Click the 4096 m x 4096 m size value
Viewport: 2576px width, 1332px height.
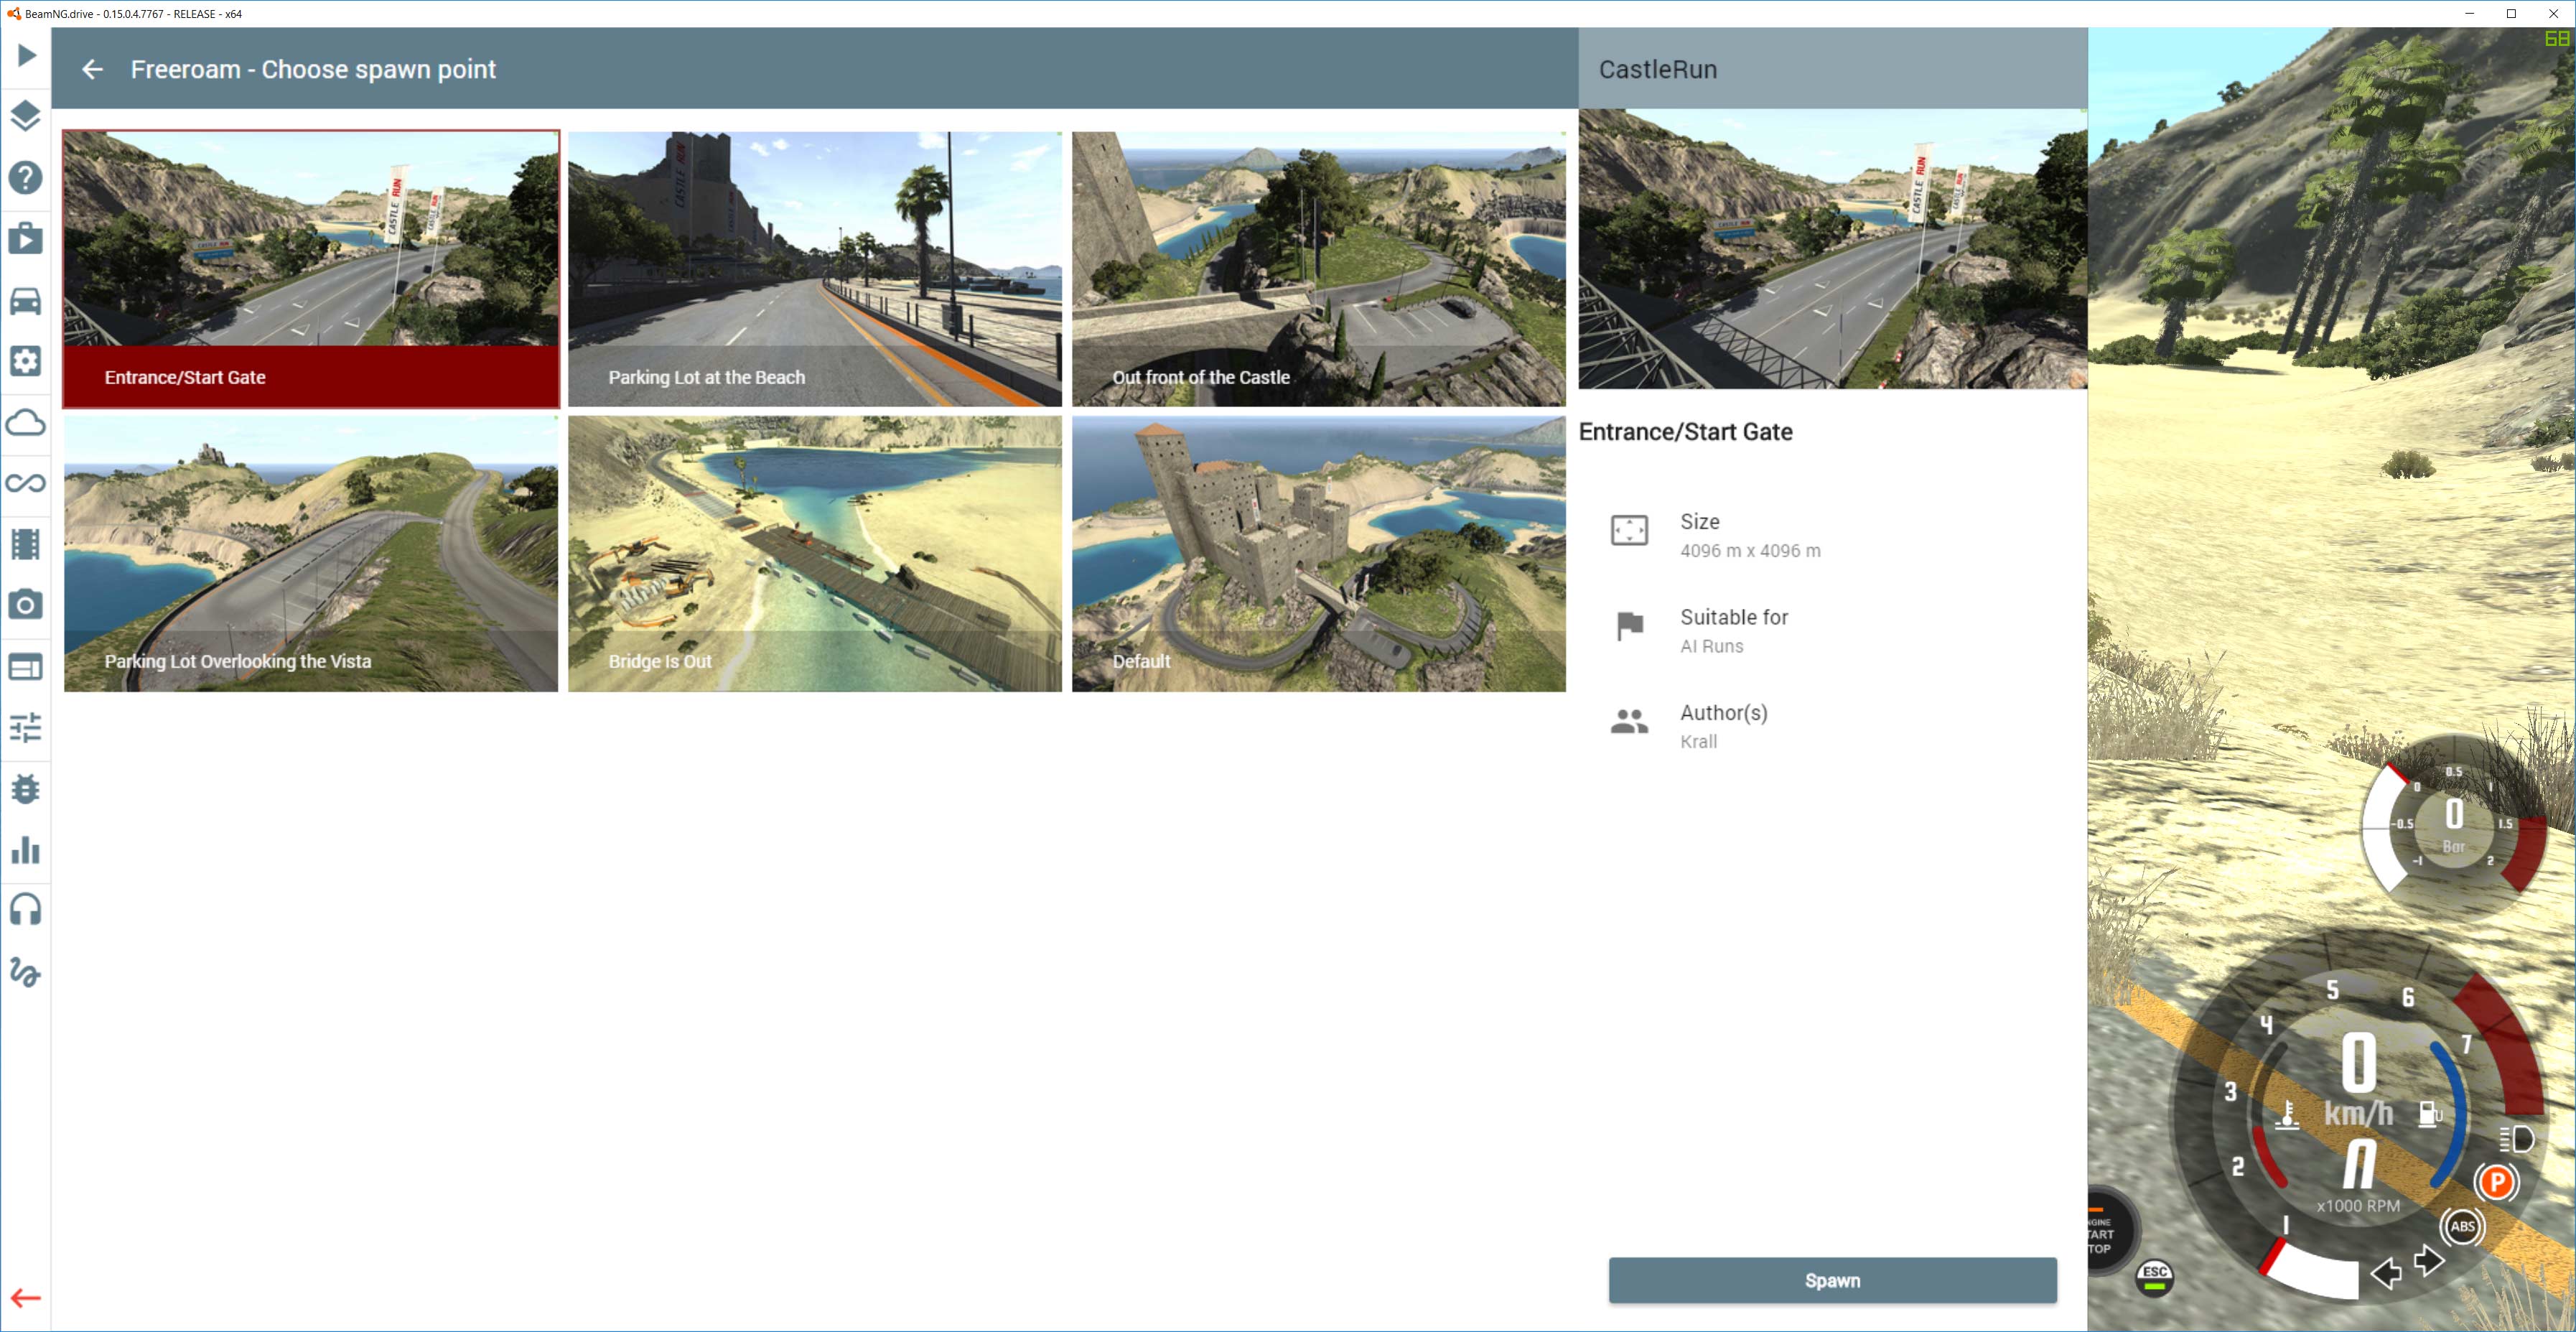(1750, 551)
